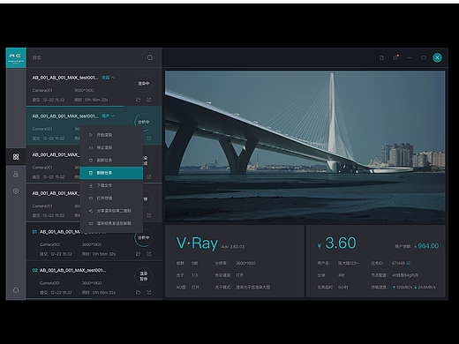Click account balance 964.00

click(428, 246)
